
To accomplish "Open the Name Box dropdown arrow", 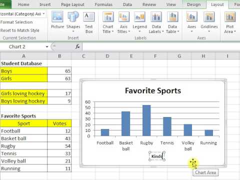I will point(47,46).
